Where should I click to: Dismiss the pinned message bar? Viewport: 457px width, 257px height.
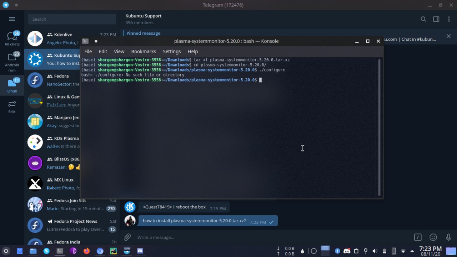(449, 36)
